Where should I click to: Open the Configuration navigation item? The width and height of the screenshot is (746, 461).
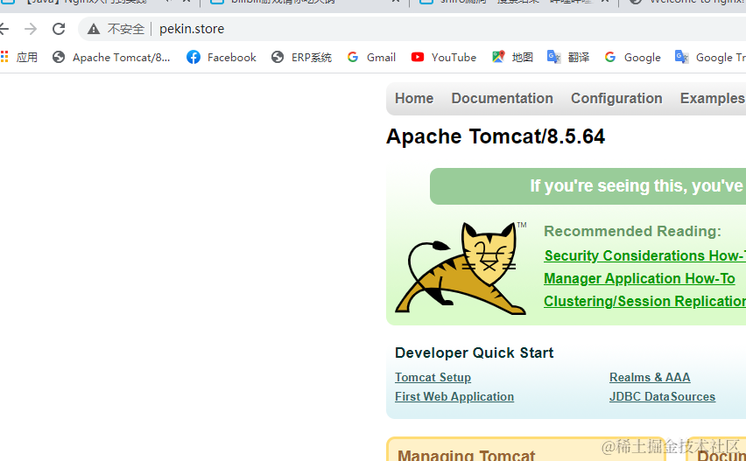(616, 98)
